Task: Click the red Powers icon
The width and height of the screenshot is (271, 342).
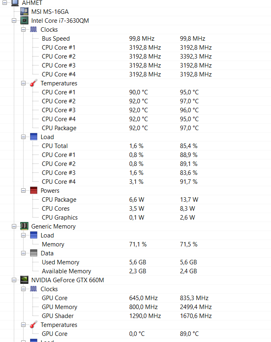Action: [x=33, y=190]
